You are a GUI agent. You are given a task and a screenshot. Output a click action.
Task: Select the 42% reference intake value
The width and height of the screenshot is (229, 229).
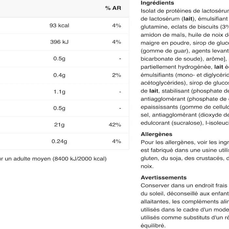point(115,125)
